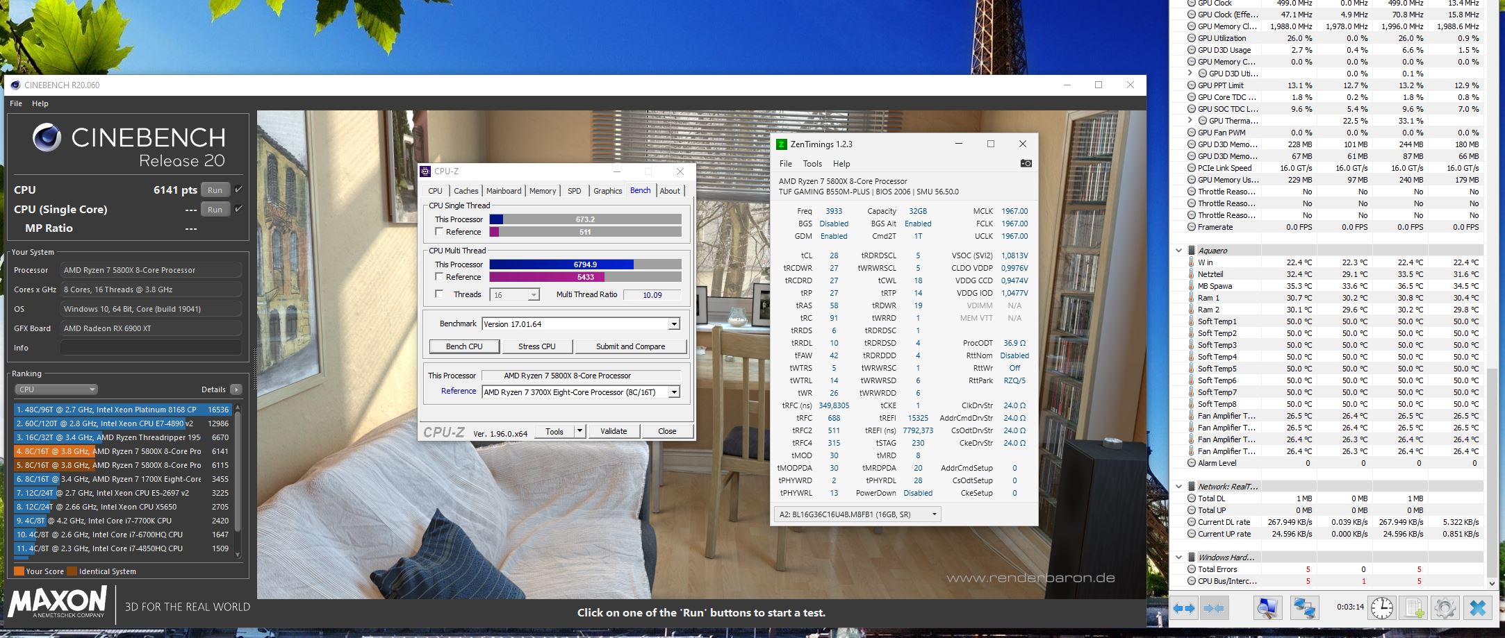1505x638 pixels.
Task: Open the Threads count dropdown showing 16
Action: tap(533, 295)
